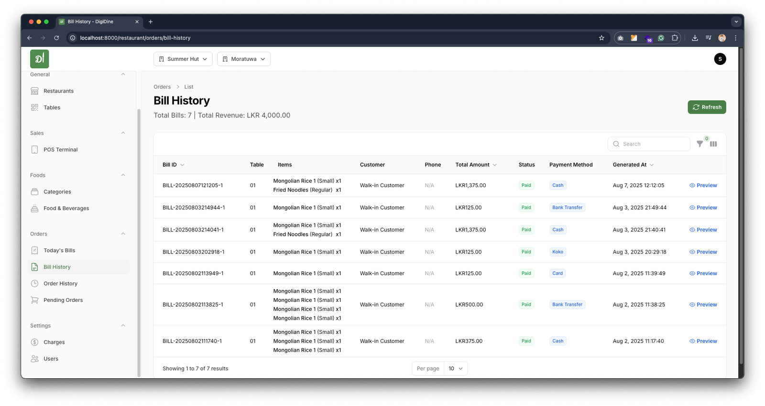Image resolution: width=765 pixels, height=406 pixels.
Task: Click the green Refresh button
Action: (x=707, y=107)
